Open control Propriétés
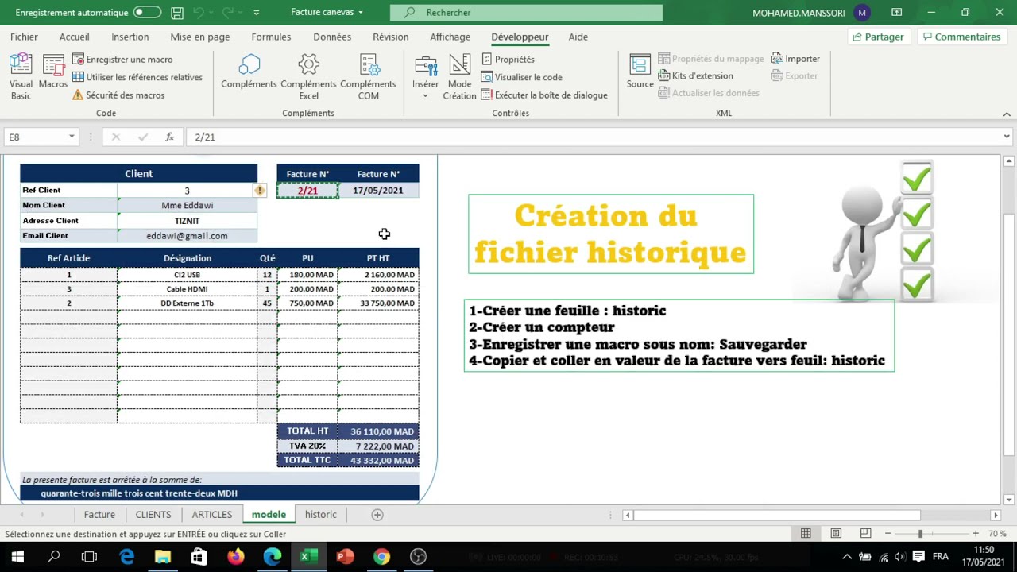 [x=508, y=60]
